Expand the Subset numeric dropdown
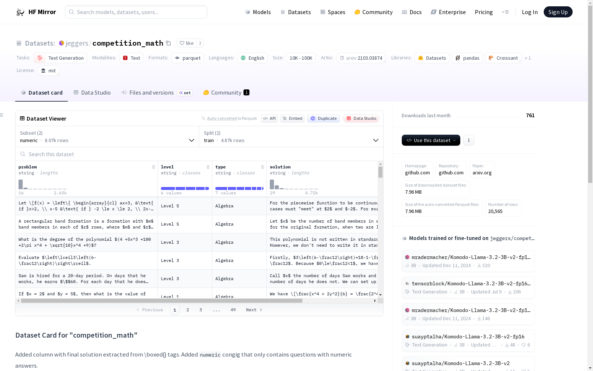 pyautogui.click(x=107, y=137)
